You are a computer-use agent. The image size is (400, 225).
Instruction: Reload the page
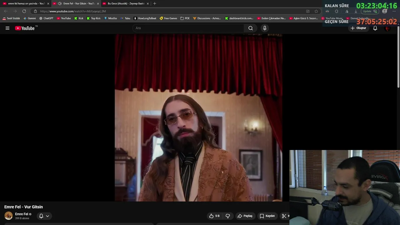coord(24,11)
